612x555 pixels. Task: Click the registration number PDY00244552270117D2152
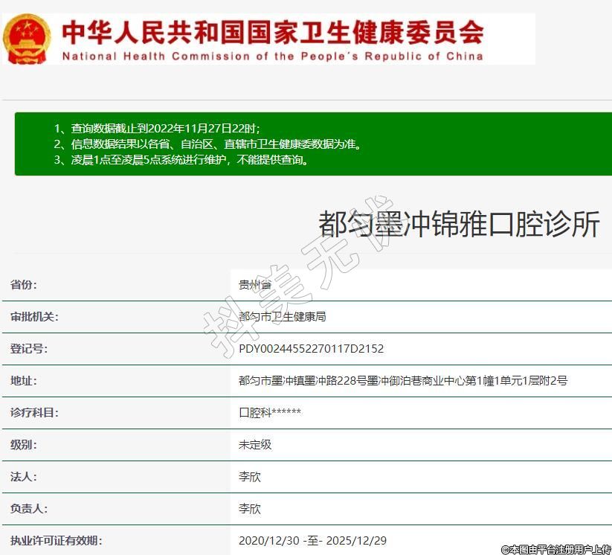311,349
